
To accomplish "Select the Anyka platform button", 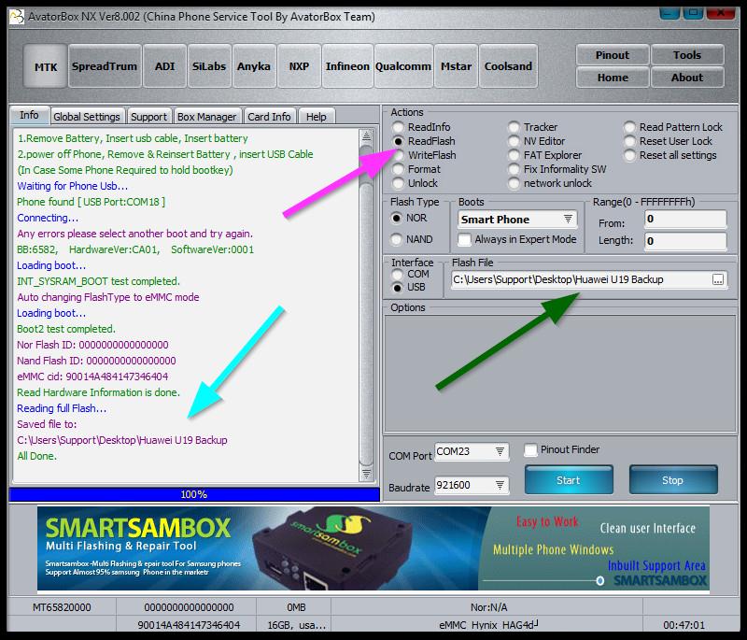I will (x=254, y=66).
